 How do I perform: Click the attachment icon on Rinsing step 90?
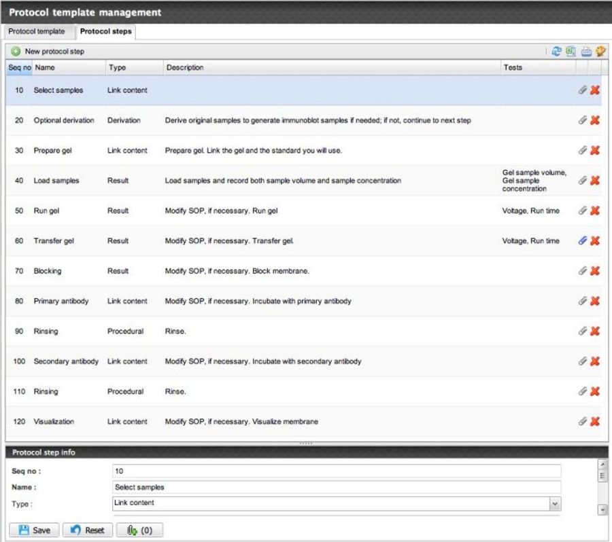583,331
